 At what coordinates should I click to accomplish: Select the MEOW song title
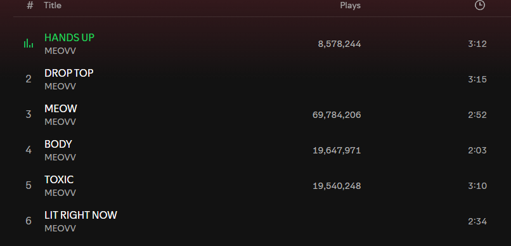[61, 108]
